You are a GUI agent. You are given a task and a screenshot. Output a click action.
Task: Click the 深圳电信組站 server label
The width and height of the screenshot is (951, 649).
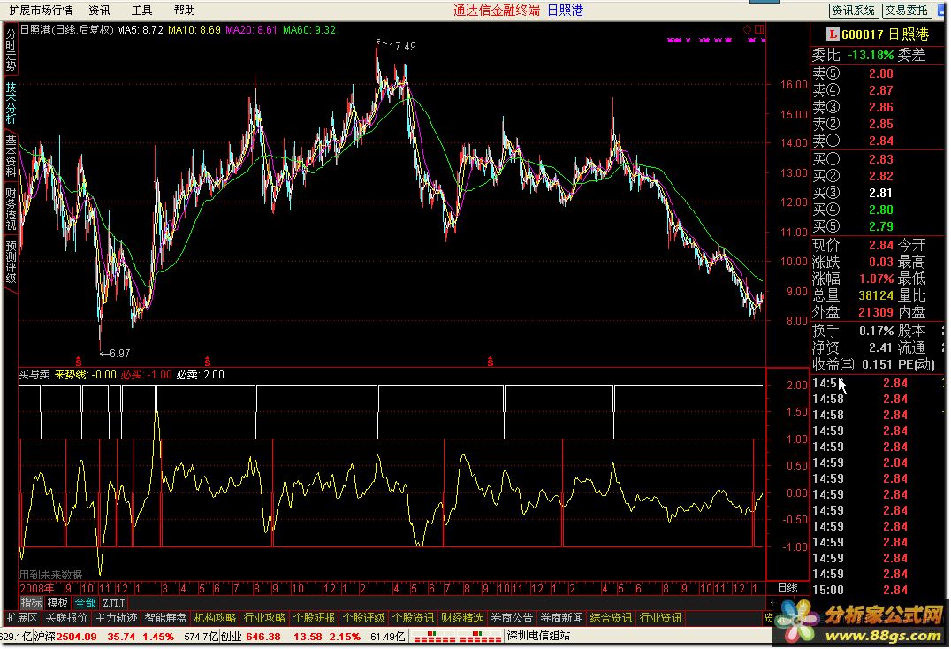click(538, 637)
